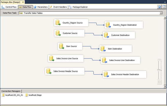167x106 pixels.
Task: Click the vertical scrollbar up arrow
Action: tap(165, 18)
